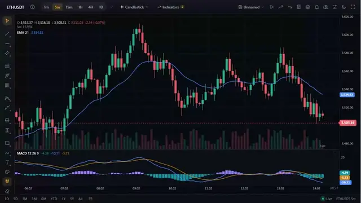
Task: Open the color palette tool
Action: point(7,172)
